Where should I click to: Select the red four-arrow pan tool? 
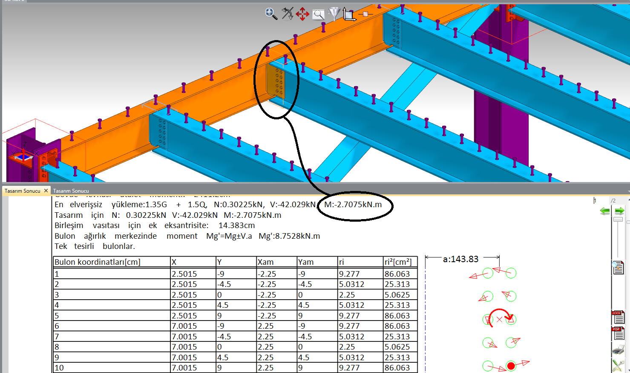pyautogui.click(x=302, y=14)
